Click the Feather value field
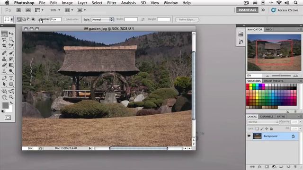The width and height of the screenshot is (303, 170). [56, 19]
